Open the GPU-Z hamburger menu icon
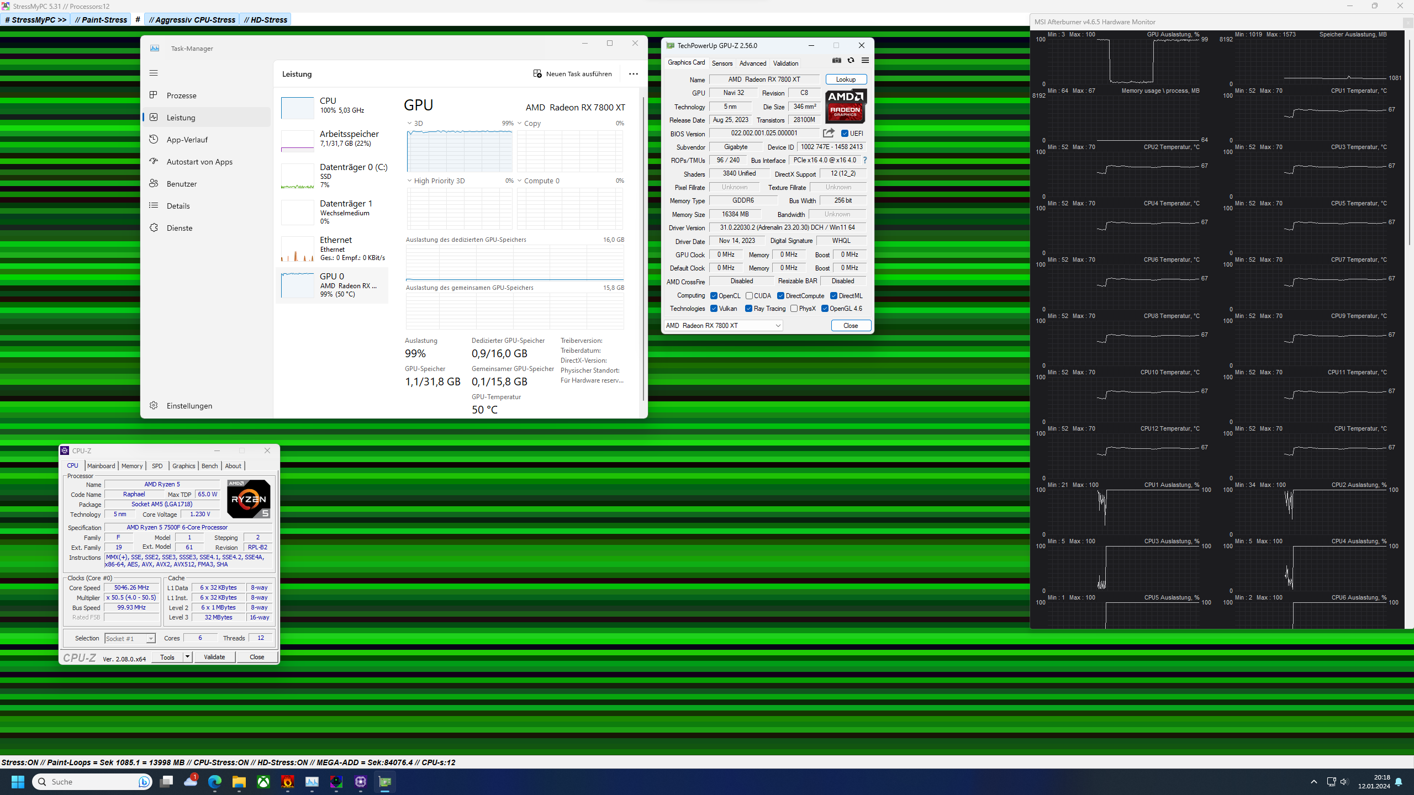 pyautogui.click(x=865, y=60)
